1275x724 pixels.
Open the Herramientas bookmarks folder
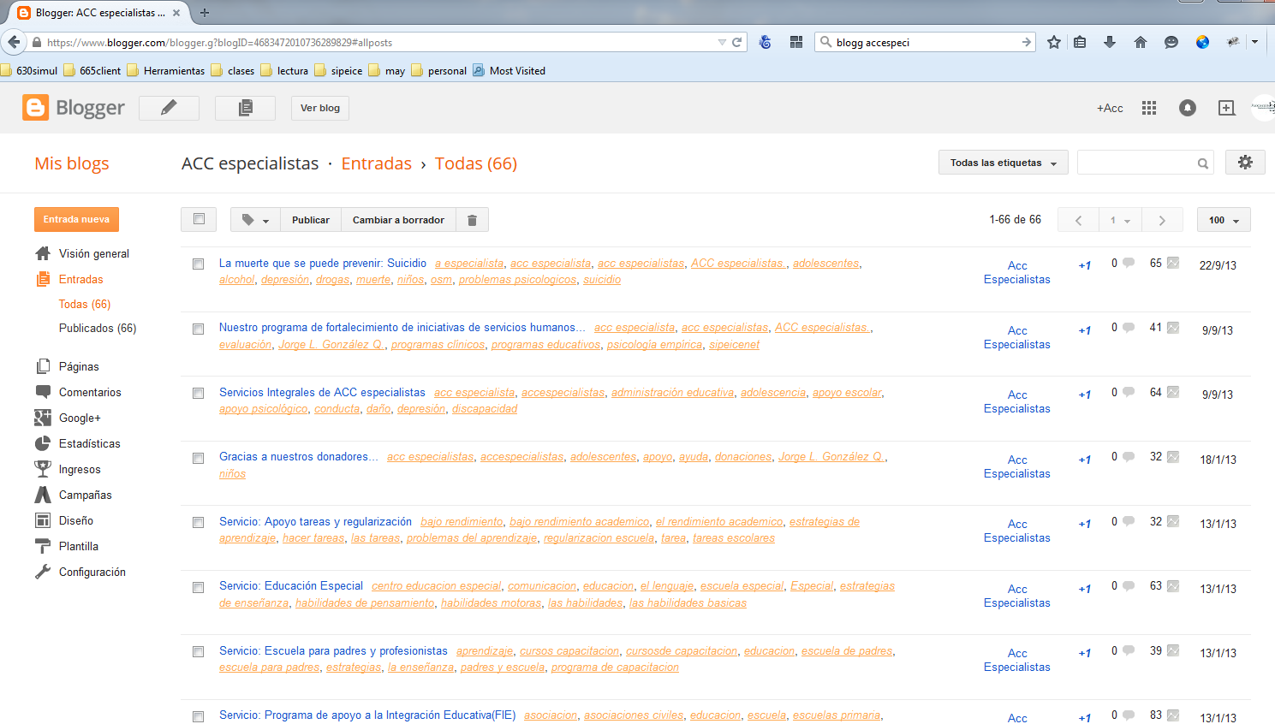coord(166,70)
